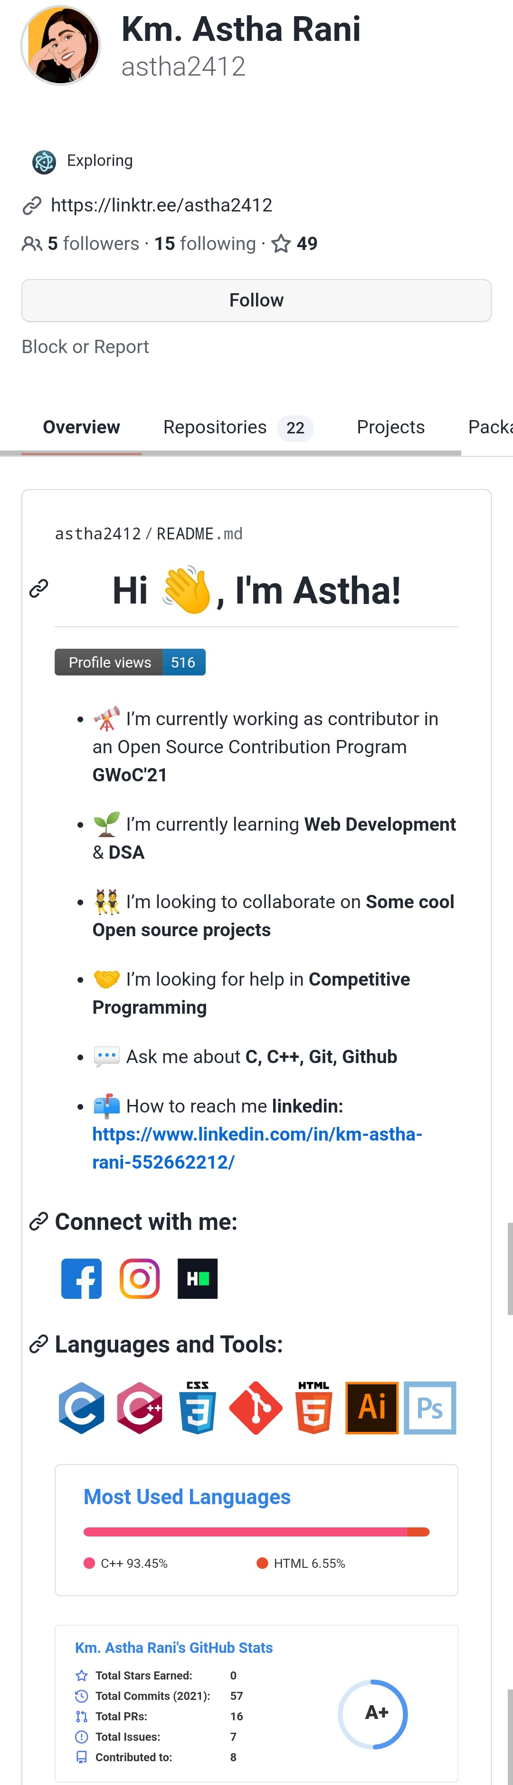Image resolution: width=513 pixels, height=1785 pixels.
Task: View the avatar profile picture
Action: [x=61, y=45]
